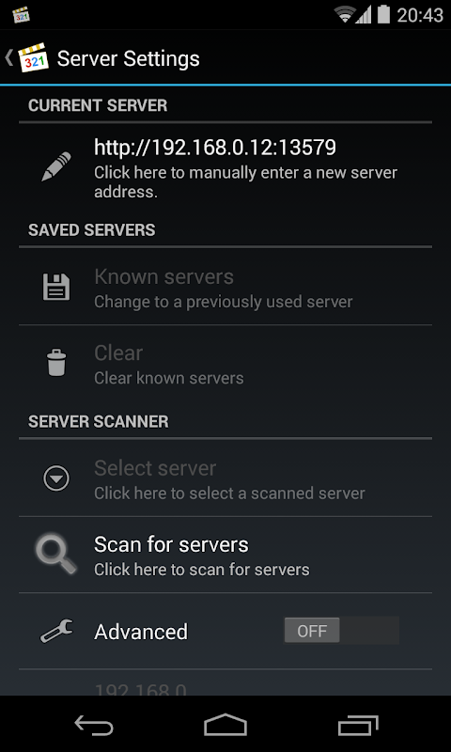
Task: Click the 321 clapperboard app icon in the header
Action: point(34,58)
